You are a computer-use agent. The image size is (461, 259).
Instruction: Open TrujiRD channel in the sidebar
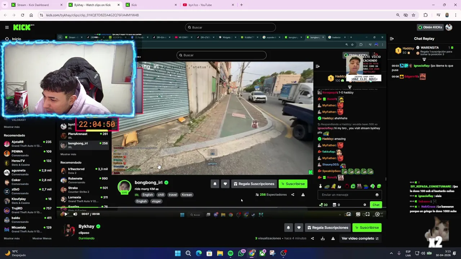tap(28, 210)
